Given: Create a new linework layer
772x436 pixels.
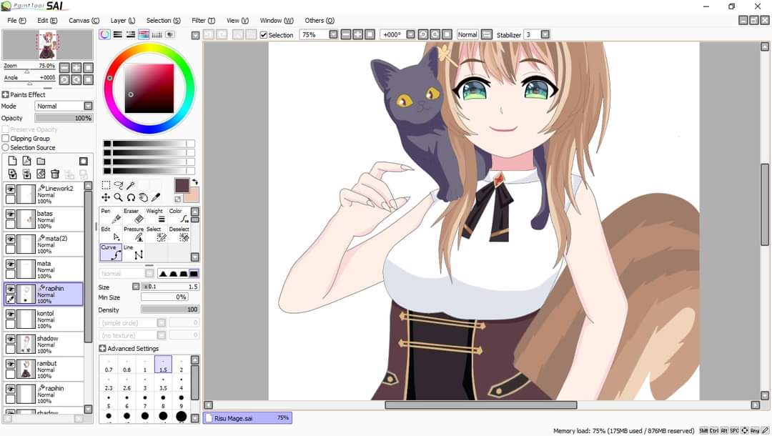Looking at the screenshot, I should tap(26, 161).
